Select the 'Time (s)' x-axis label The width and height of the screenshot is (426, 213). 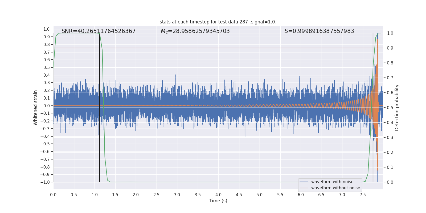(x=218, y=201)
